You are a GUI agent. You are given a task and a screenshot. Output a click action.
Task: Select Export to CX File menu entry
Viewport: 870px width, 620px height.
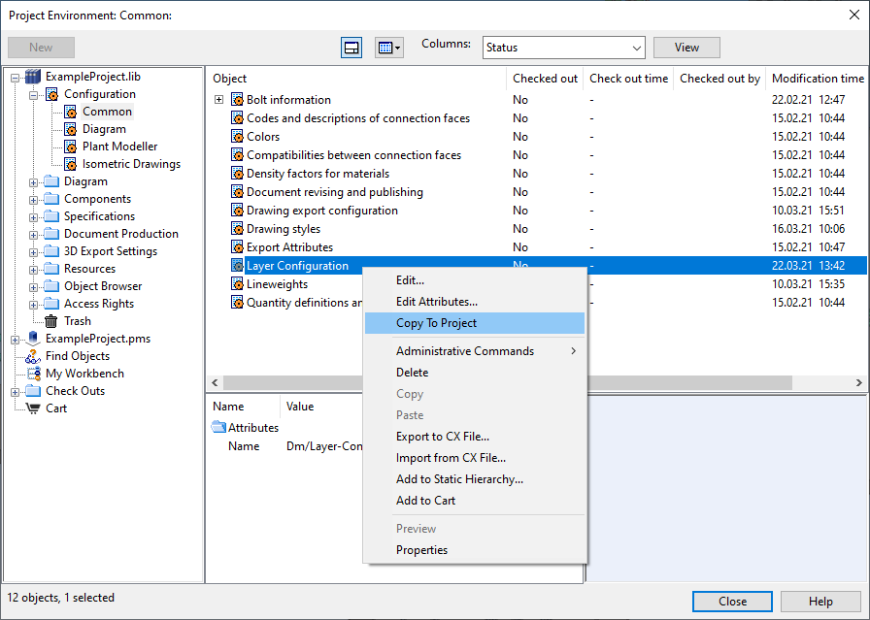(442, 437)
